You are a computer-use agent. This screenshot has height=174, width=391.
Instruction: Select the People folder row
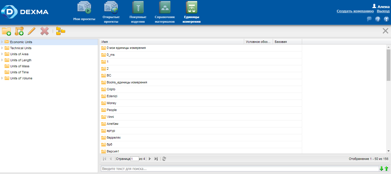pyautogui.click(x=201, y=110)
